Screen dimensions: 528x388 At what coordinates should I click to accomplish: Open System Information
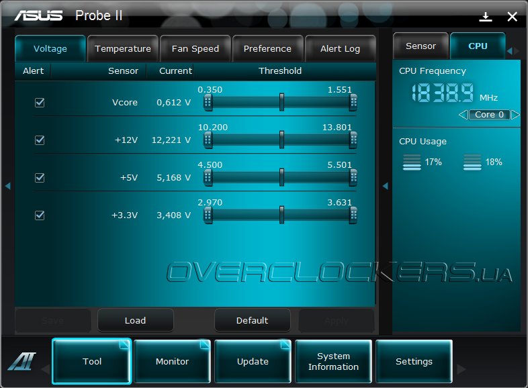[333, 361]
